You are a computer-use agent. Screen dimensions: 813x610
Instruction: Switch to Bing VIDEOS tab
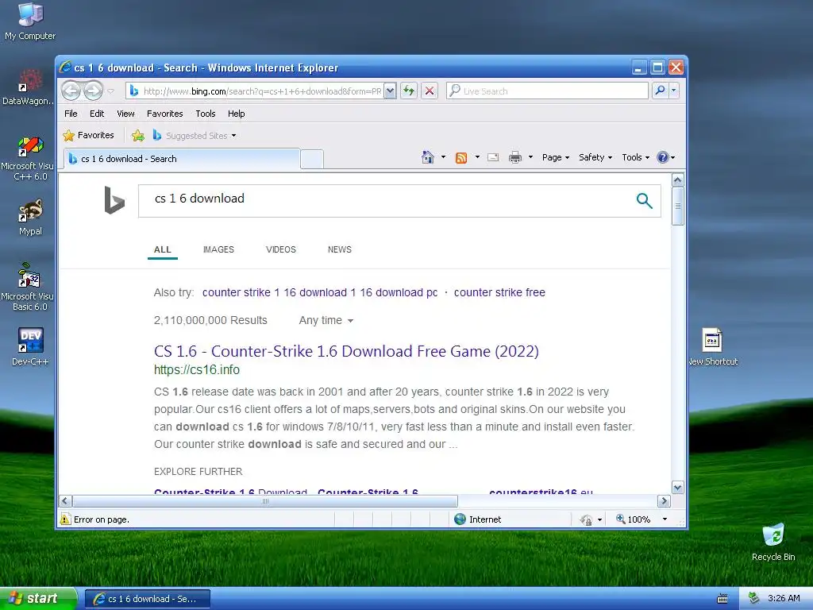[x=281, y=249]
